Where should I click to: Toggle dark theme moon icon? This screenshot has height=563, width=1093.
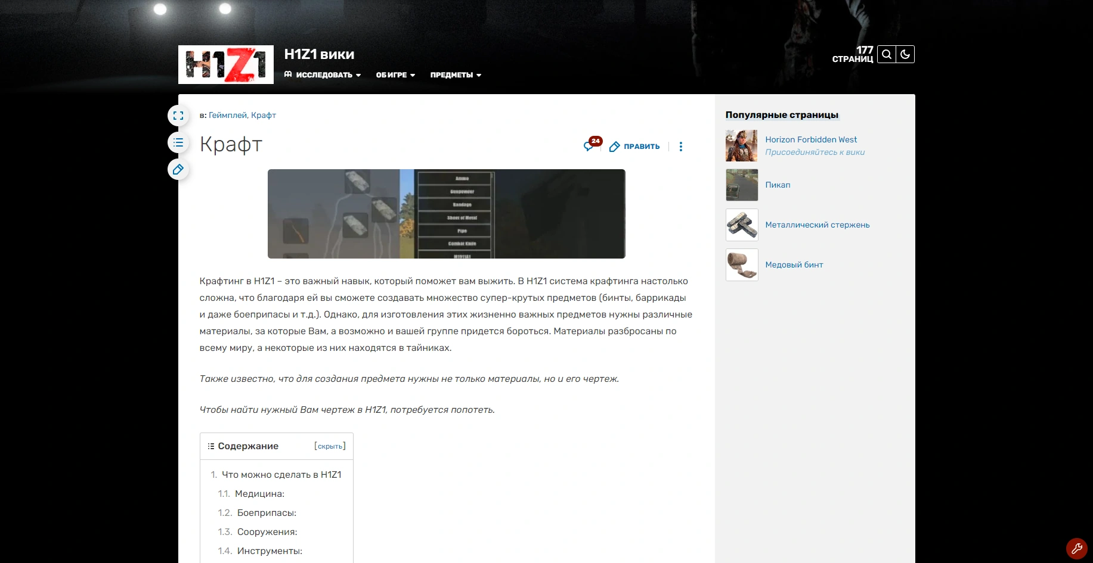point(905,54)
